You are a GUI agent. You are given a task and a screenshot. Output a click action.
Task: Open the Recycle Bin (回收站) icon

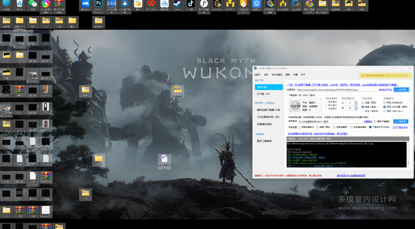pos(20,4)
